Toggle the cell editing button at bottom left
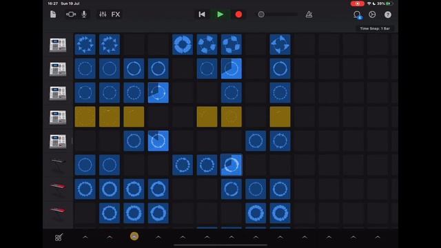The height and width of the screenshot is (248, 441). pos(59,238)
